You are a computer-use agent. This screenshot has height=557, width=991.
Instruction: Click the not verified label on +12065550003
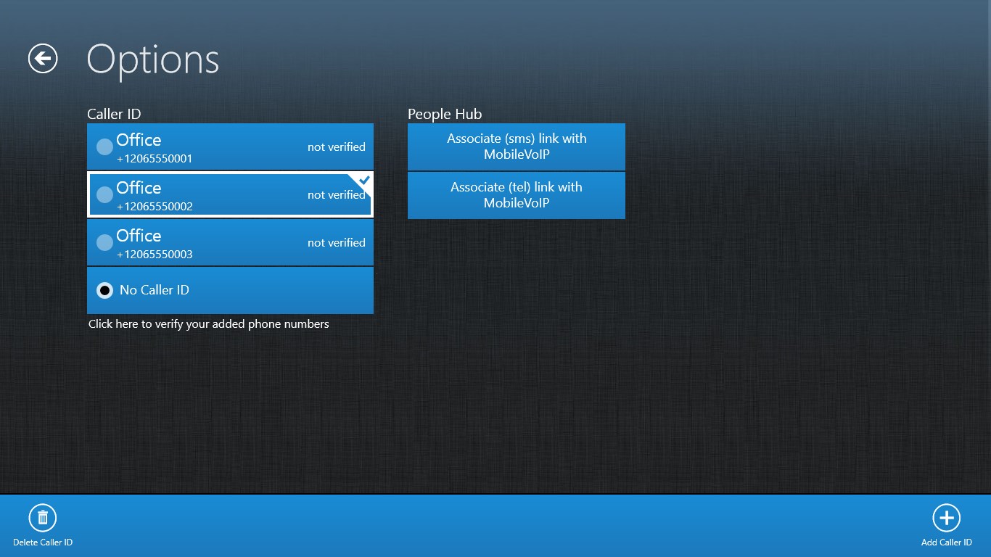(337, 242)
